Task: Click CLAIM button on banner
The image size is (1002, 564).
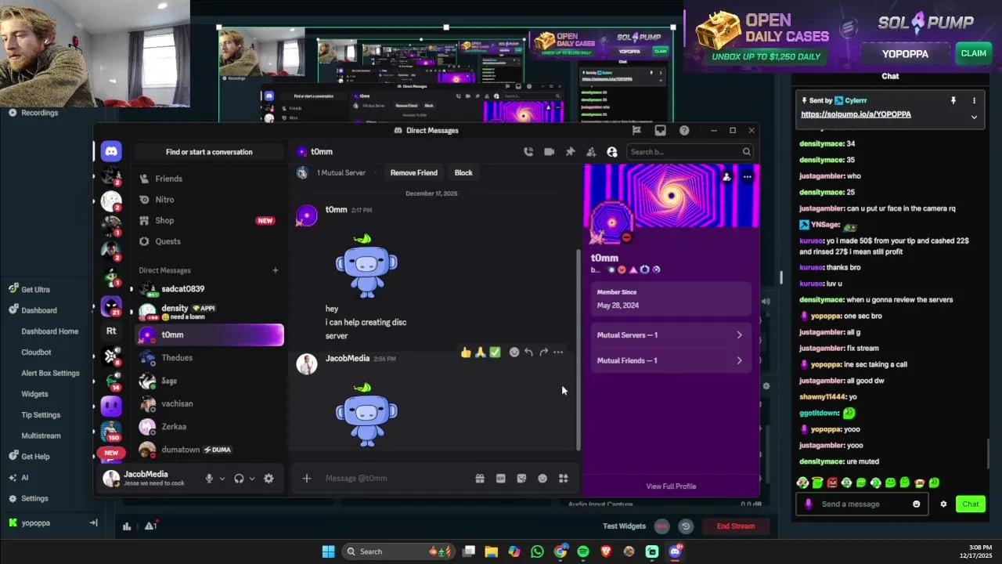Action: [973, 54]
